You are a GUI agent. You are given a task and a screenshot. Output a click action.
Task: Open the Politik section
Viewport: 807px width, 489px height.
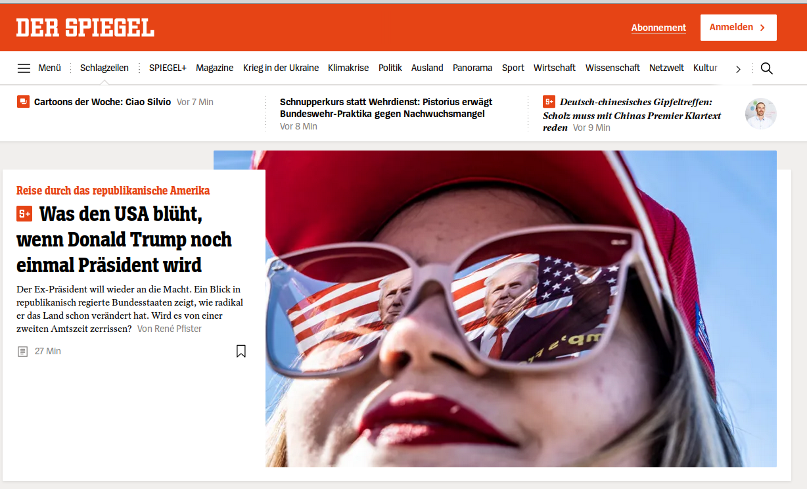(390, 68)
